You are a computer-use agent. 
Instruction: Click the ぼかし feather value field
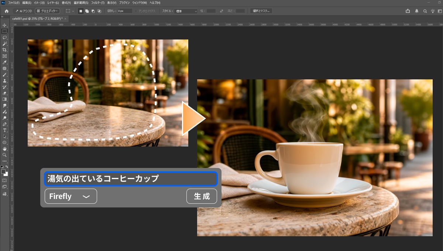[x=125, y=11]
